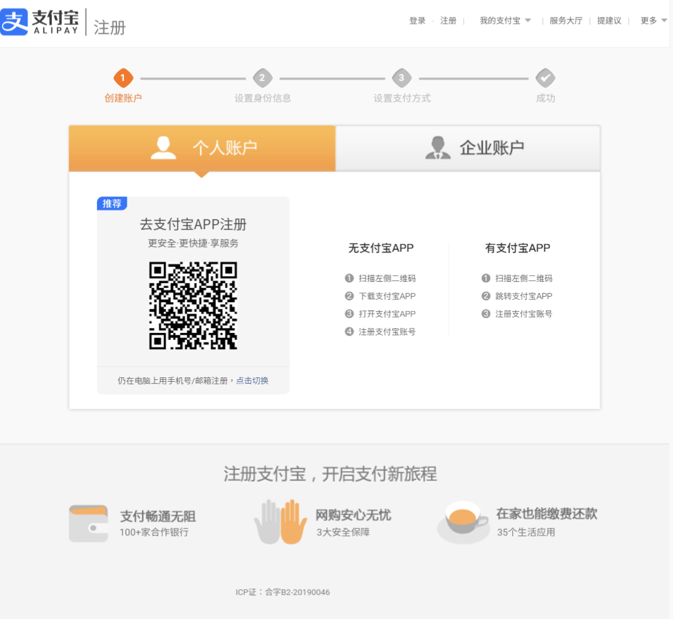Click the 推荐 badge
The image size is (673, 619).
[x=112, y=203]
